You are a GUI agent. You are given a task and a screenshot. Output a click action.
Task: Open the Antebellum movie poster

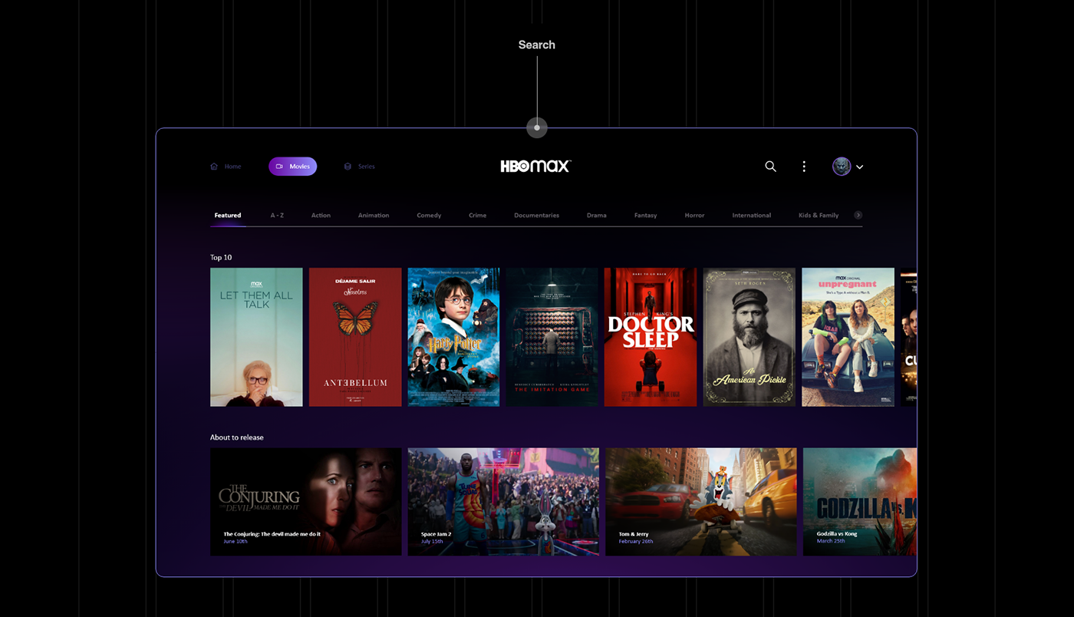pyautogui.click(x=355, y=337)
